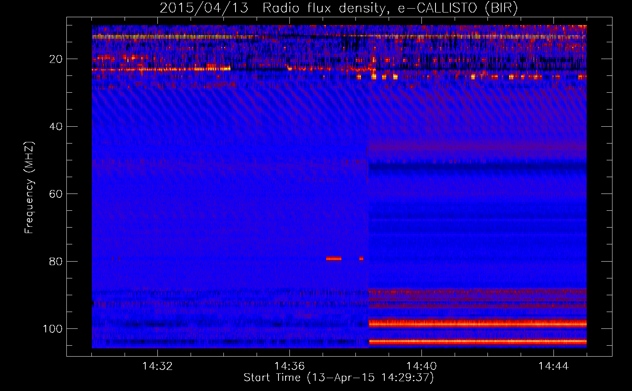The width and height of the screenshot is (632, 391).
Task: Click the "Frequency (MHZ)" axis label
Action: tap(29, 187)
